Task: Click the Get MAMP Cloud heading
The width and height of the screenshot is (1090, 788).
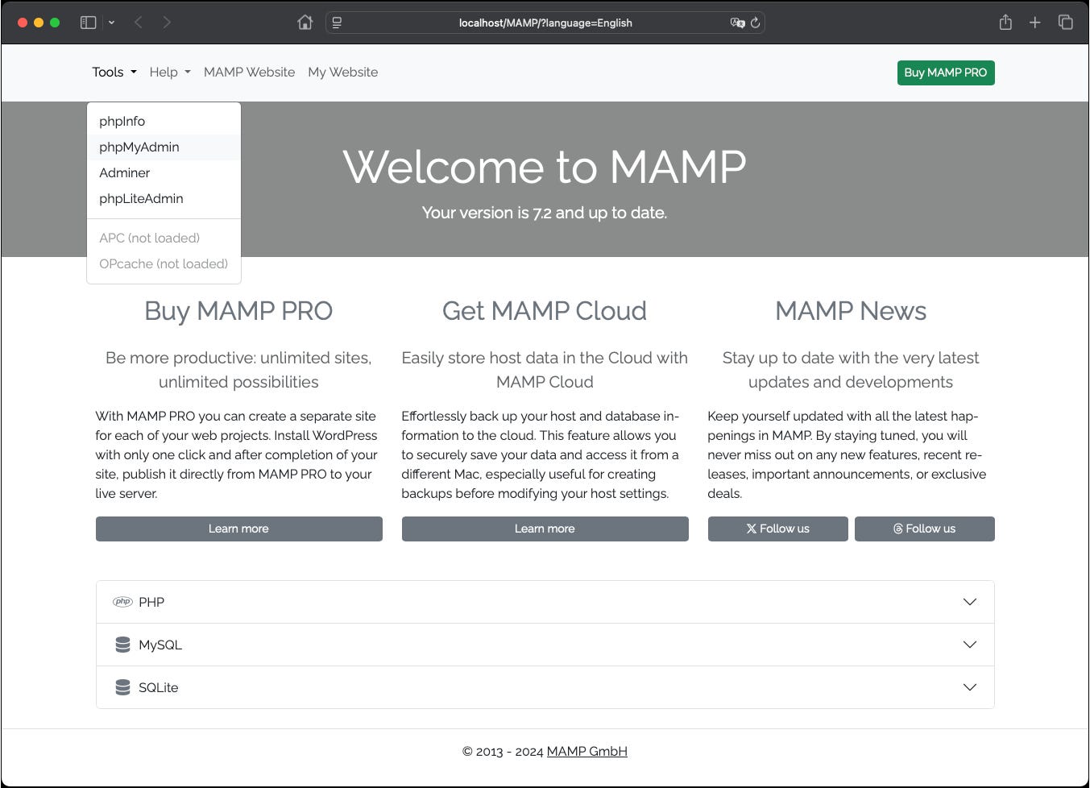Action: (x=545, y=311)
